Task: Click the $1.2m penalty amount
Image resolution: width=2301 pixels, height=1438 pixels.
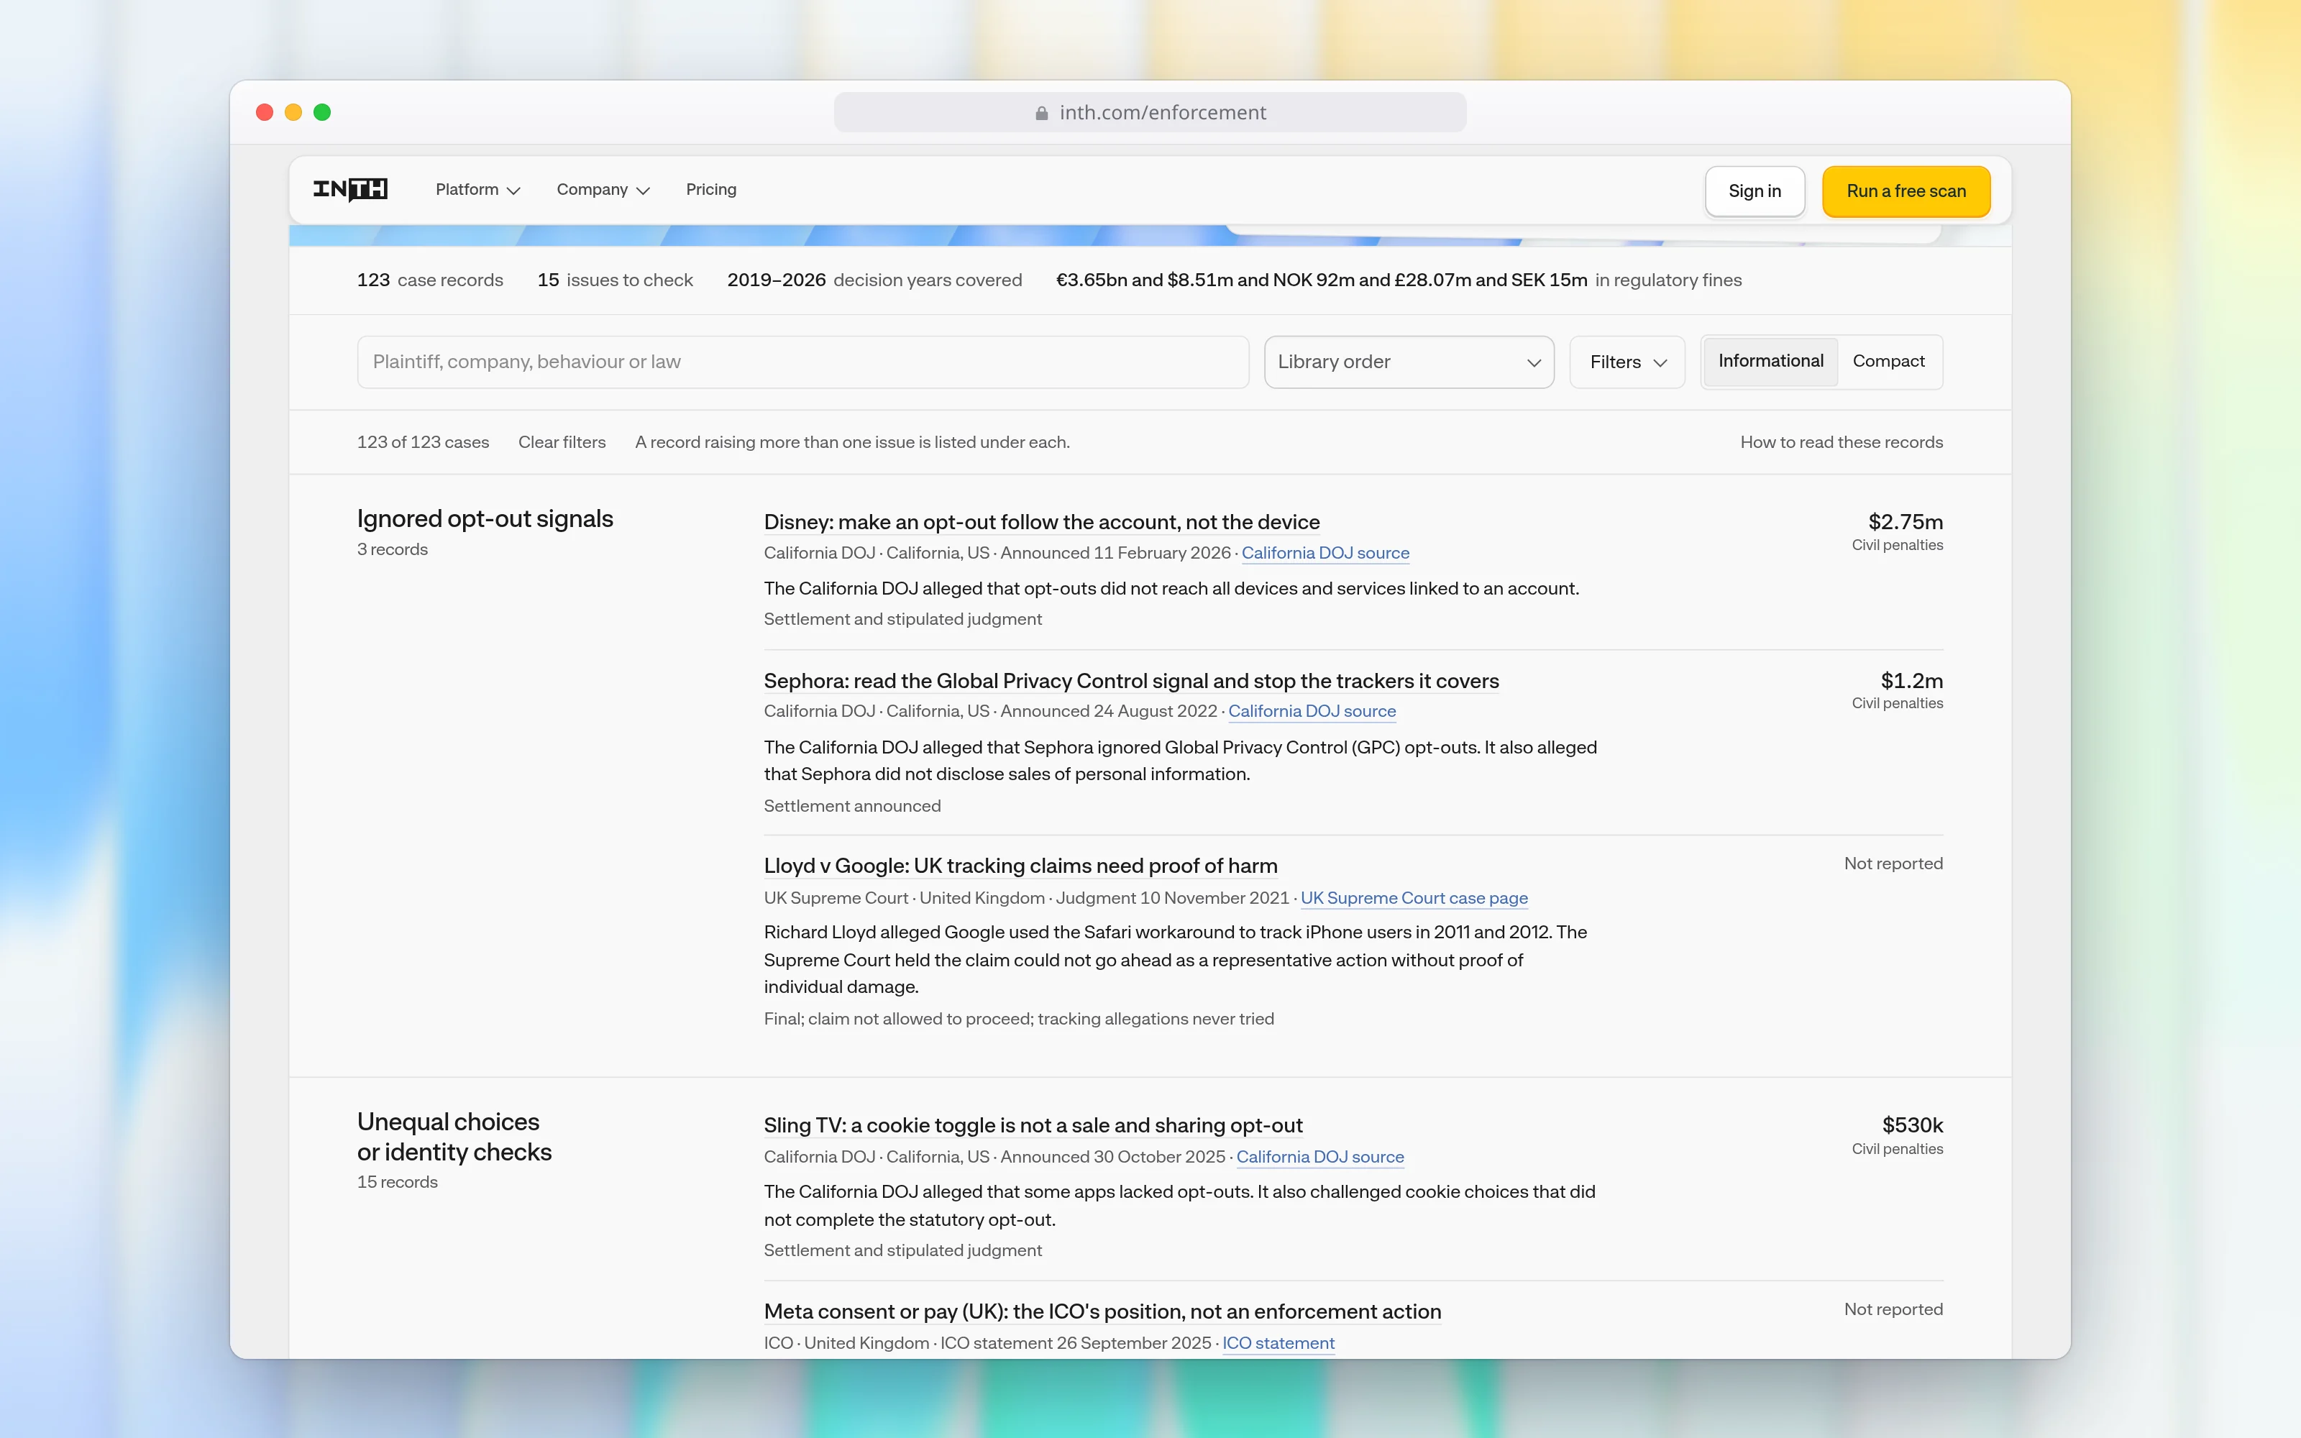Action: coord(1911,681)
